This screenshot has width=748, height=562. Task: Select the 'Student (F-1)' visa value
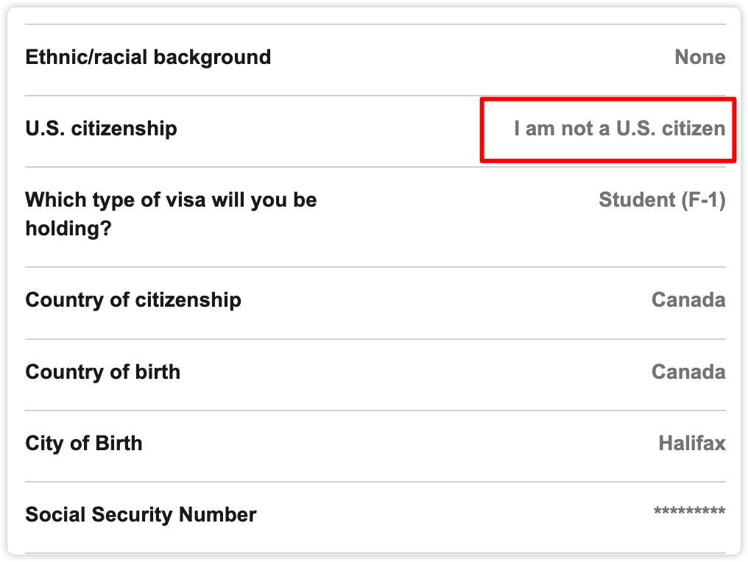[662, 200]
